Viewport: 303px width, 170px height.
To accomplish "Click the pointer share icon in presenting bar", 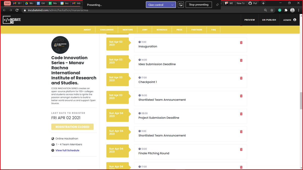I will click(181, 5).
